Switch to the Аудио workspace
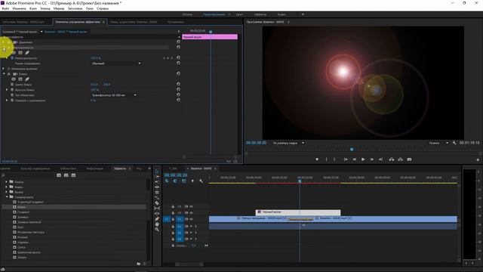The width and height of the screenshot is (483, 272). (x=281, y=14)
